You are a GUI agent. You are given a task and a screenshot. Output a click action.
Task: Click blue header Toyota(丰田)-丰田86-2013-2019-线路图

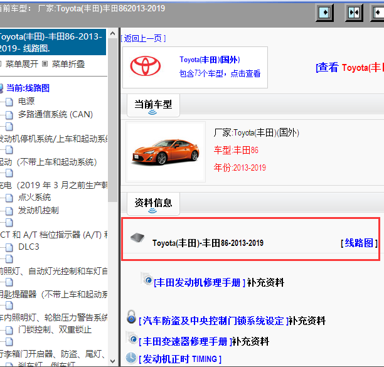coord(53,42)
